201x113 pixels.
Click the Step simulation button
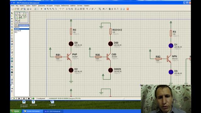[19, 99]
